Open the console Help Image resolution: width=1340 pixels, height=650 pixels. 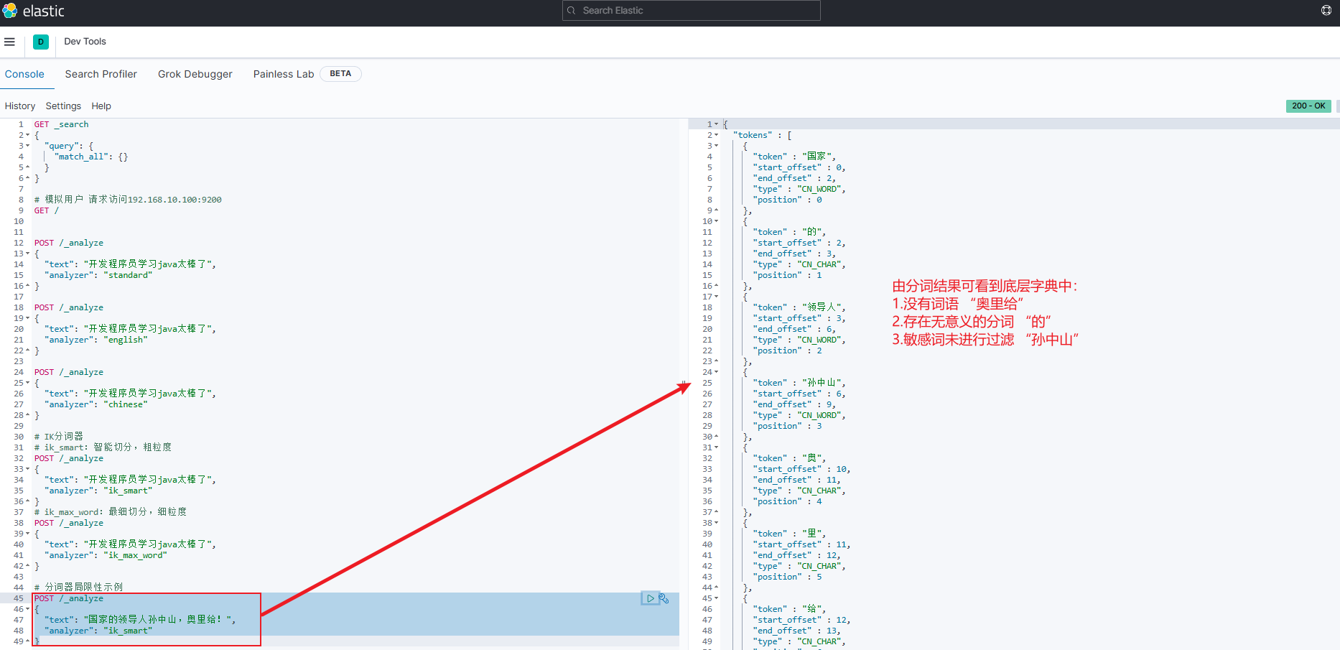point(101,106)
